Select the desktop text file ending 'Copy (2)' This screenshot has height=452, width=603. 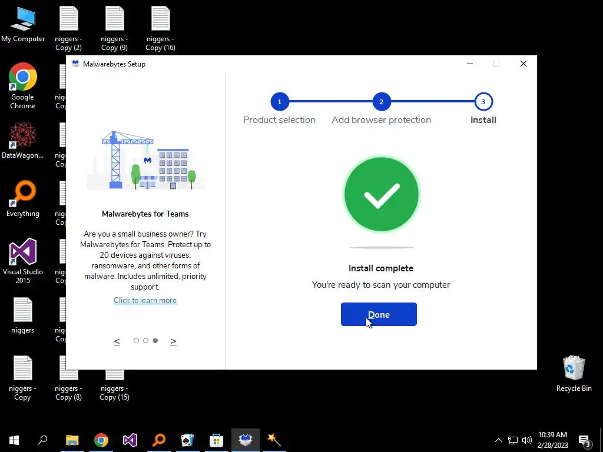68,29
